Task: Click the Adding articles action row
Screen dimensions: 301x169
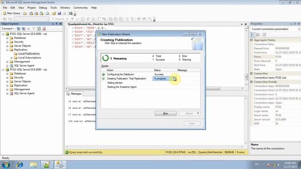Action: 150,83
